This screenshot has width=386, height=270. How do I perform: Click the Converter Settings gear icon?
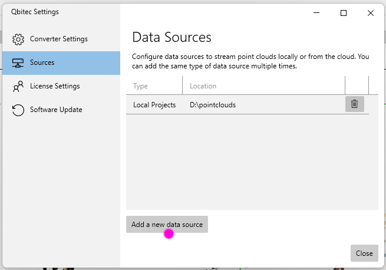[x=18, y=39]
